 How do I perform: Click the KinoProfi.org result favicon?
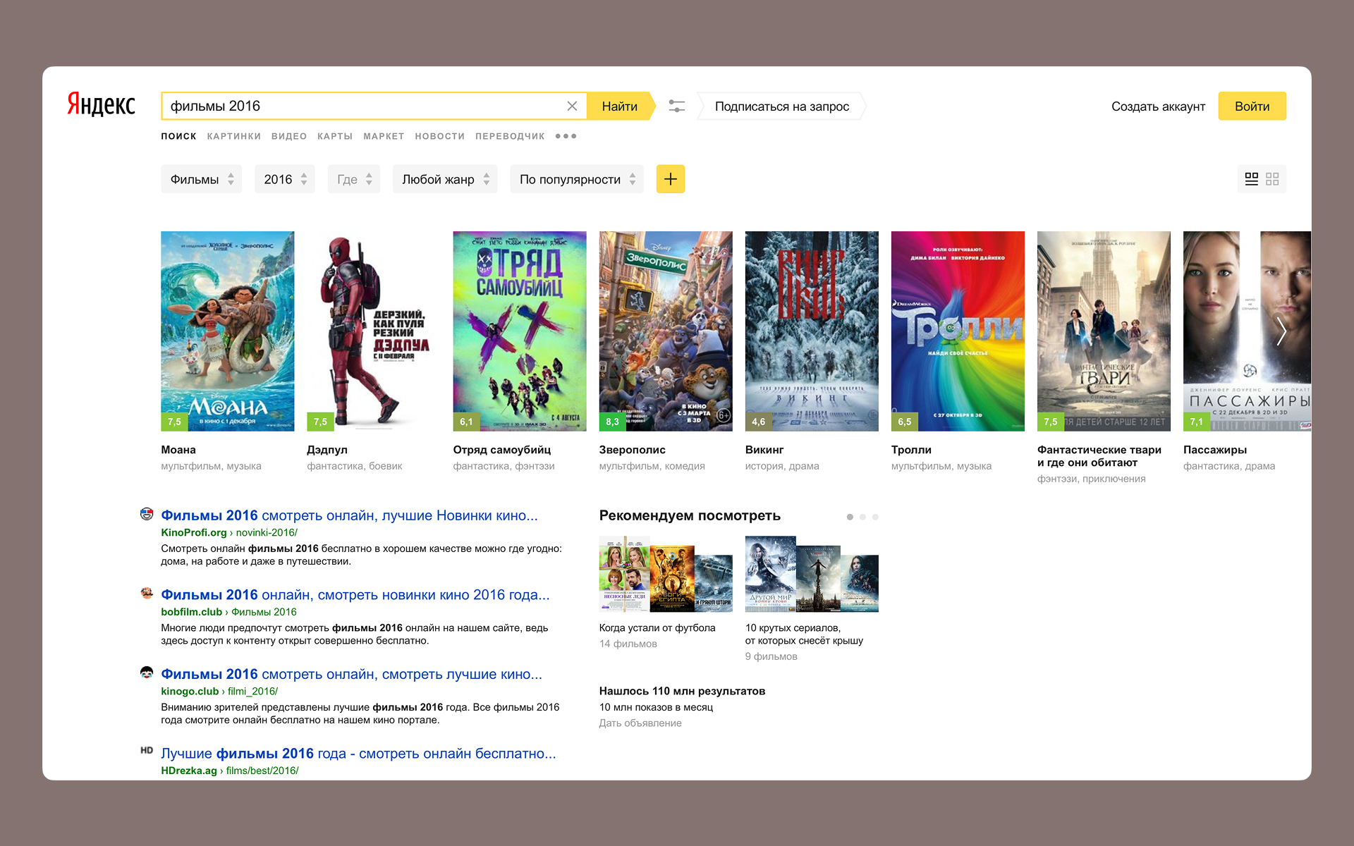click(147, 514)
